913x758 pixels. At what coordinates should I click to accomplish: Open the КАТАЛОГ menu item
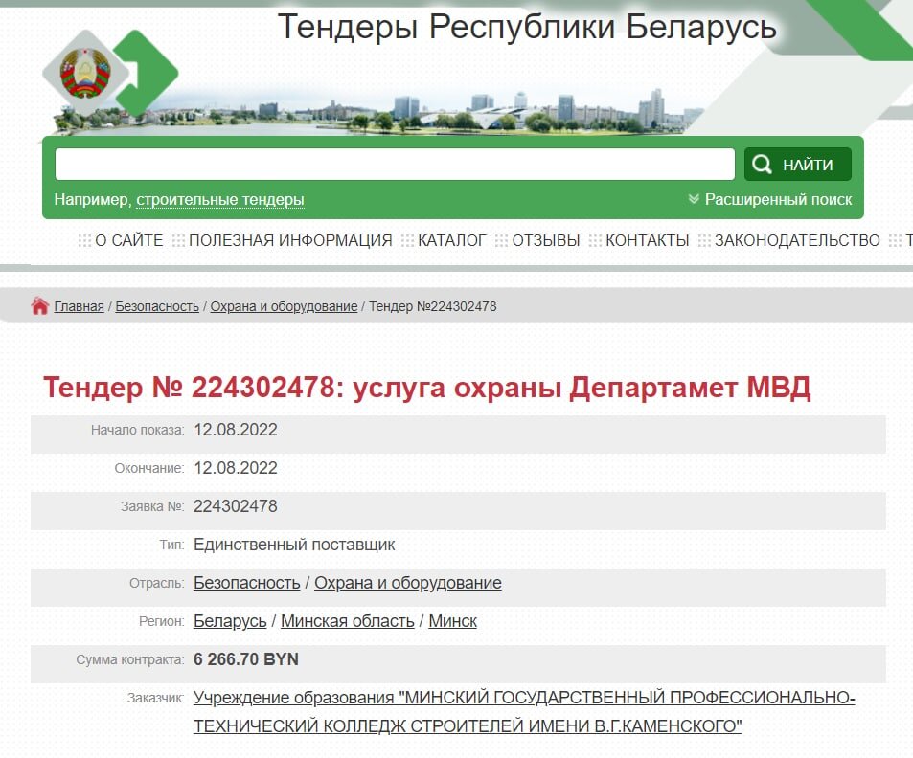(x=451, y=240)
